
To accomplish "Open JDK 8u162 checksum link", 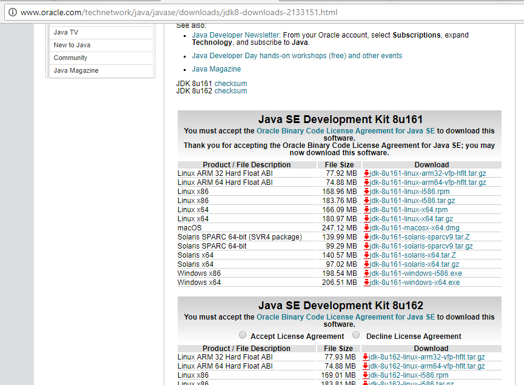I will coord(230,91).
